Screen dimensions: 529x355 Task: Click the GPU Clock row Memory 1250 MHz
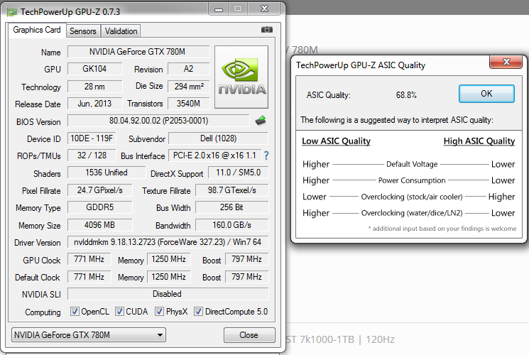point(169,259)
